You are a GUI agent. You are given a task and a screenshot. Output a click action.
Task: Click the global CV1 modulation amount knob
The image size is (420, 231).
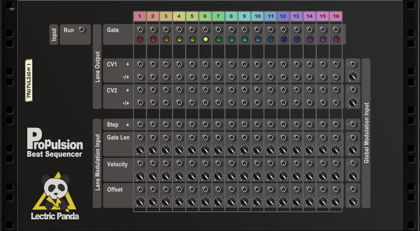pyautogui.click(x=353, y=77)
